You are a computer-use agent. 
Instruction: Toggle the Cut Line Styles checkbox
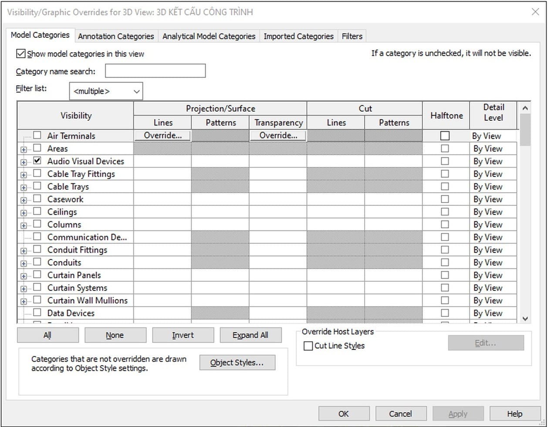click(x=308, y=346)
